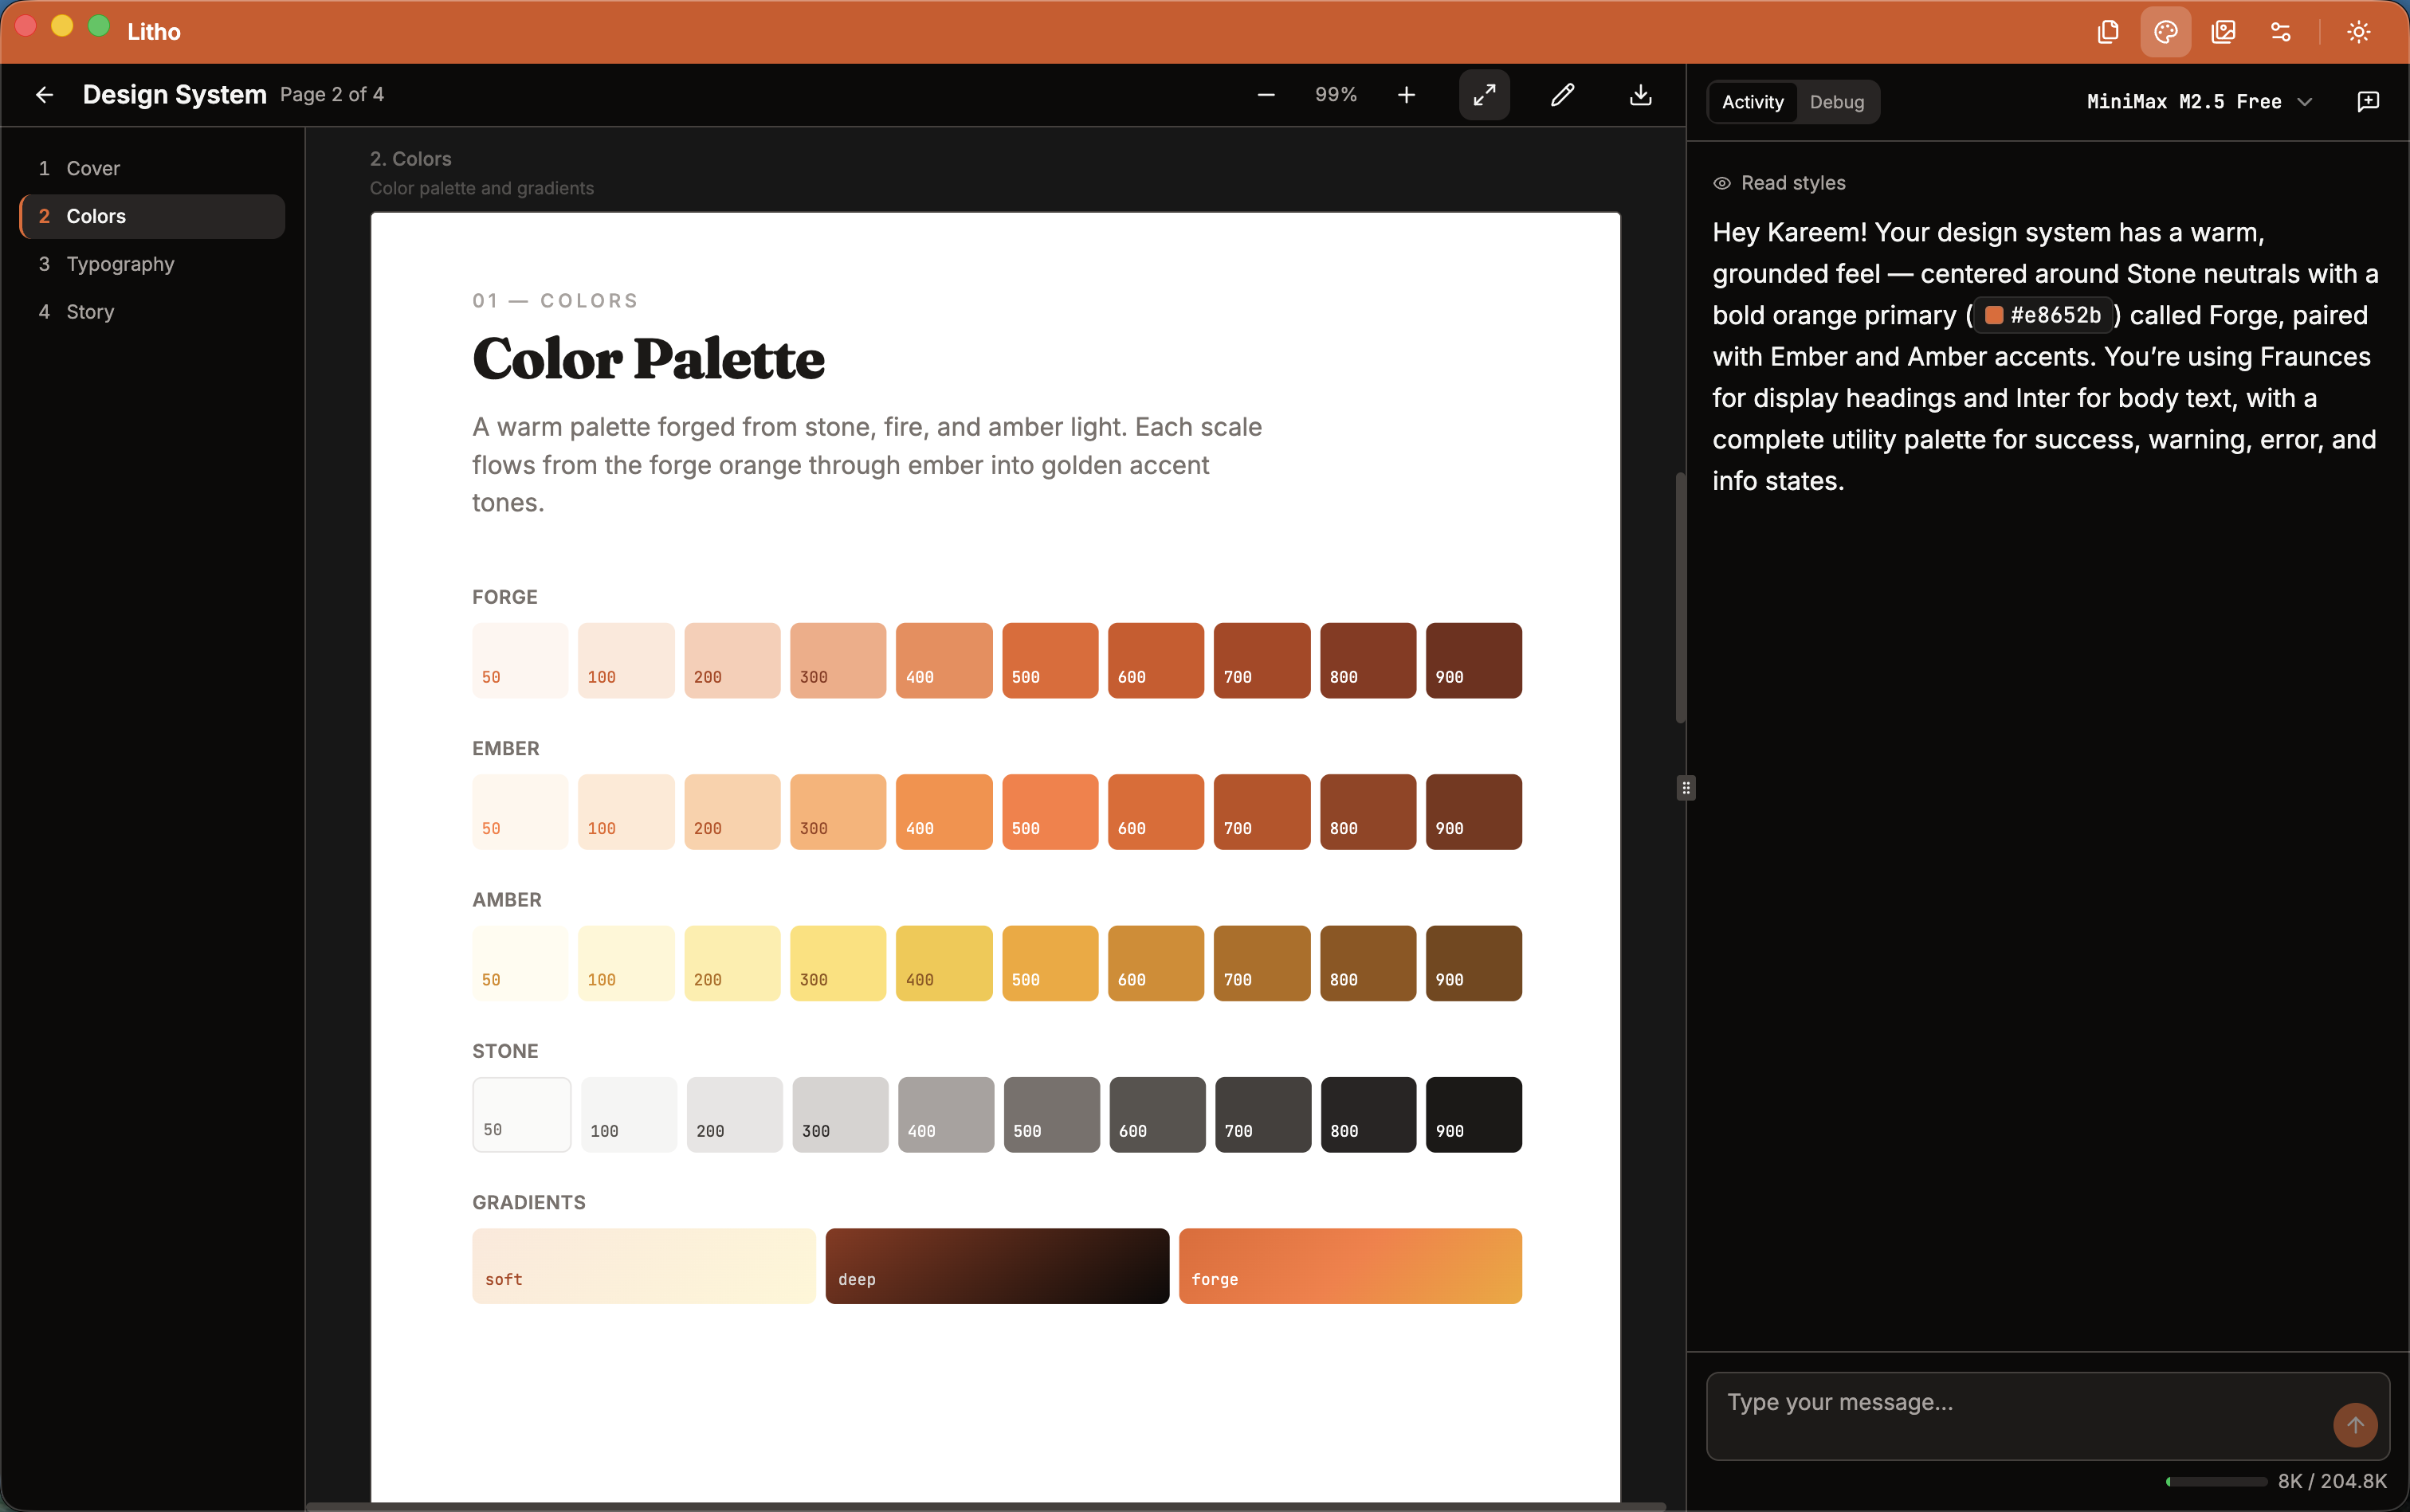Screen dimensions: 2410x1512
Task: Open the images panel icon
Action: [2223, 31]
